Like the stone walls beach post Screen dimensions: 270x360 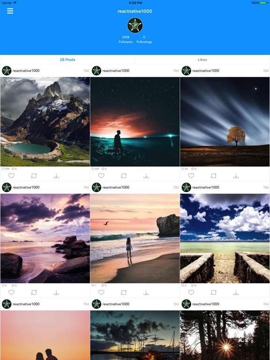(x=191, y=292)
